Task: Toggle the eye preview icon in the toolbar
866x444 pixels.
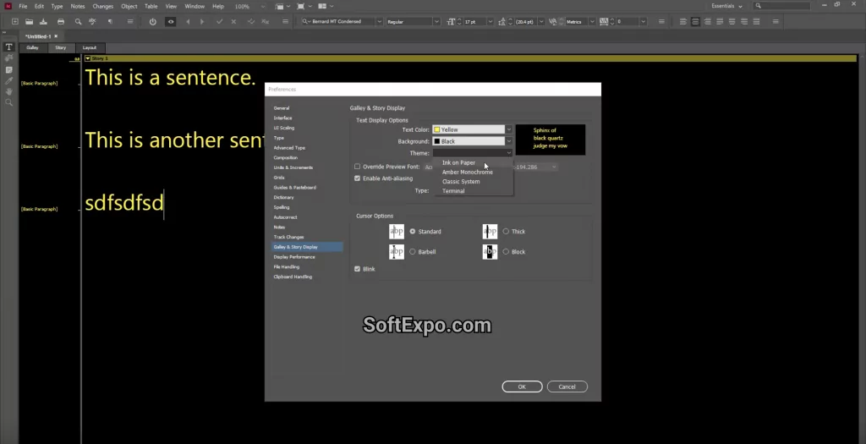Action: pyautogui.click(x=170, y=21)
